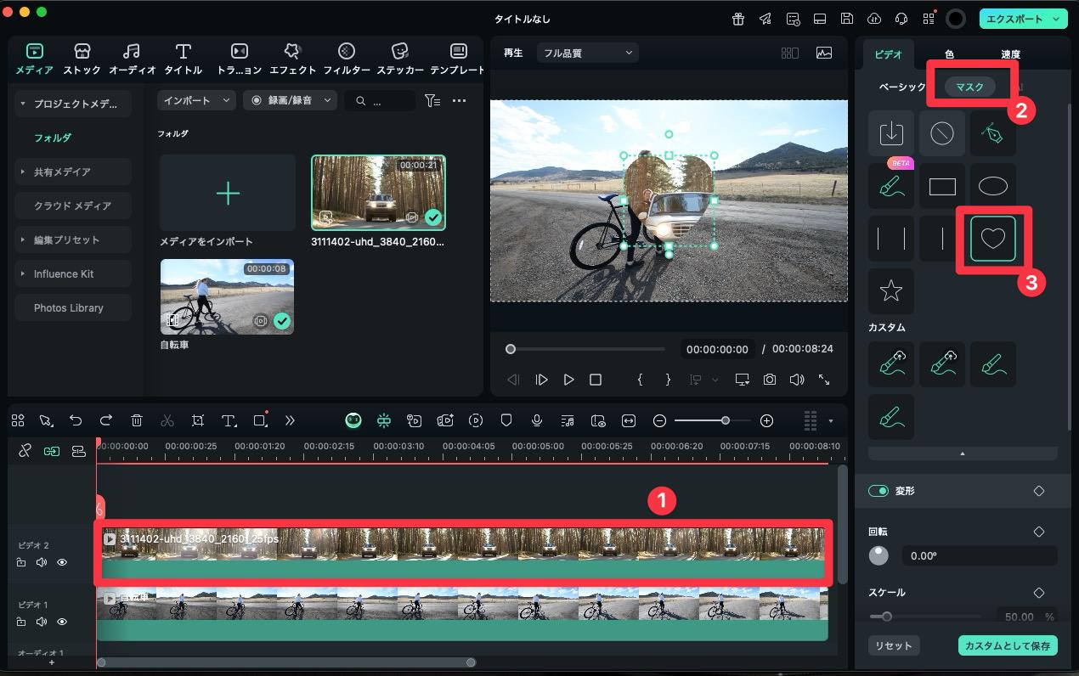Viewport: 1079px width, 676px height.
Task: Pick the rectangle mask shape
Action: [941, 187]
